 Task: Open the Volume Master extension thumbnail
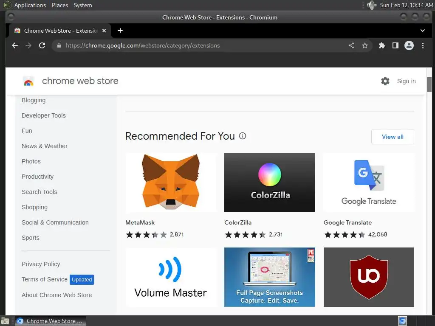click(x=171, y=277)
